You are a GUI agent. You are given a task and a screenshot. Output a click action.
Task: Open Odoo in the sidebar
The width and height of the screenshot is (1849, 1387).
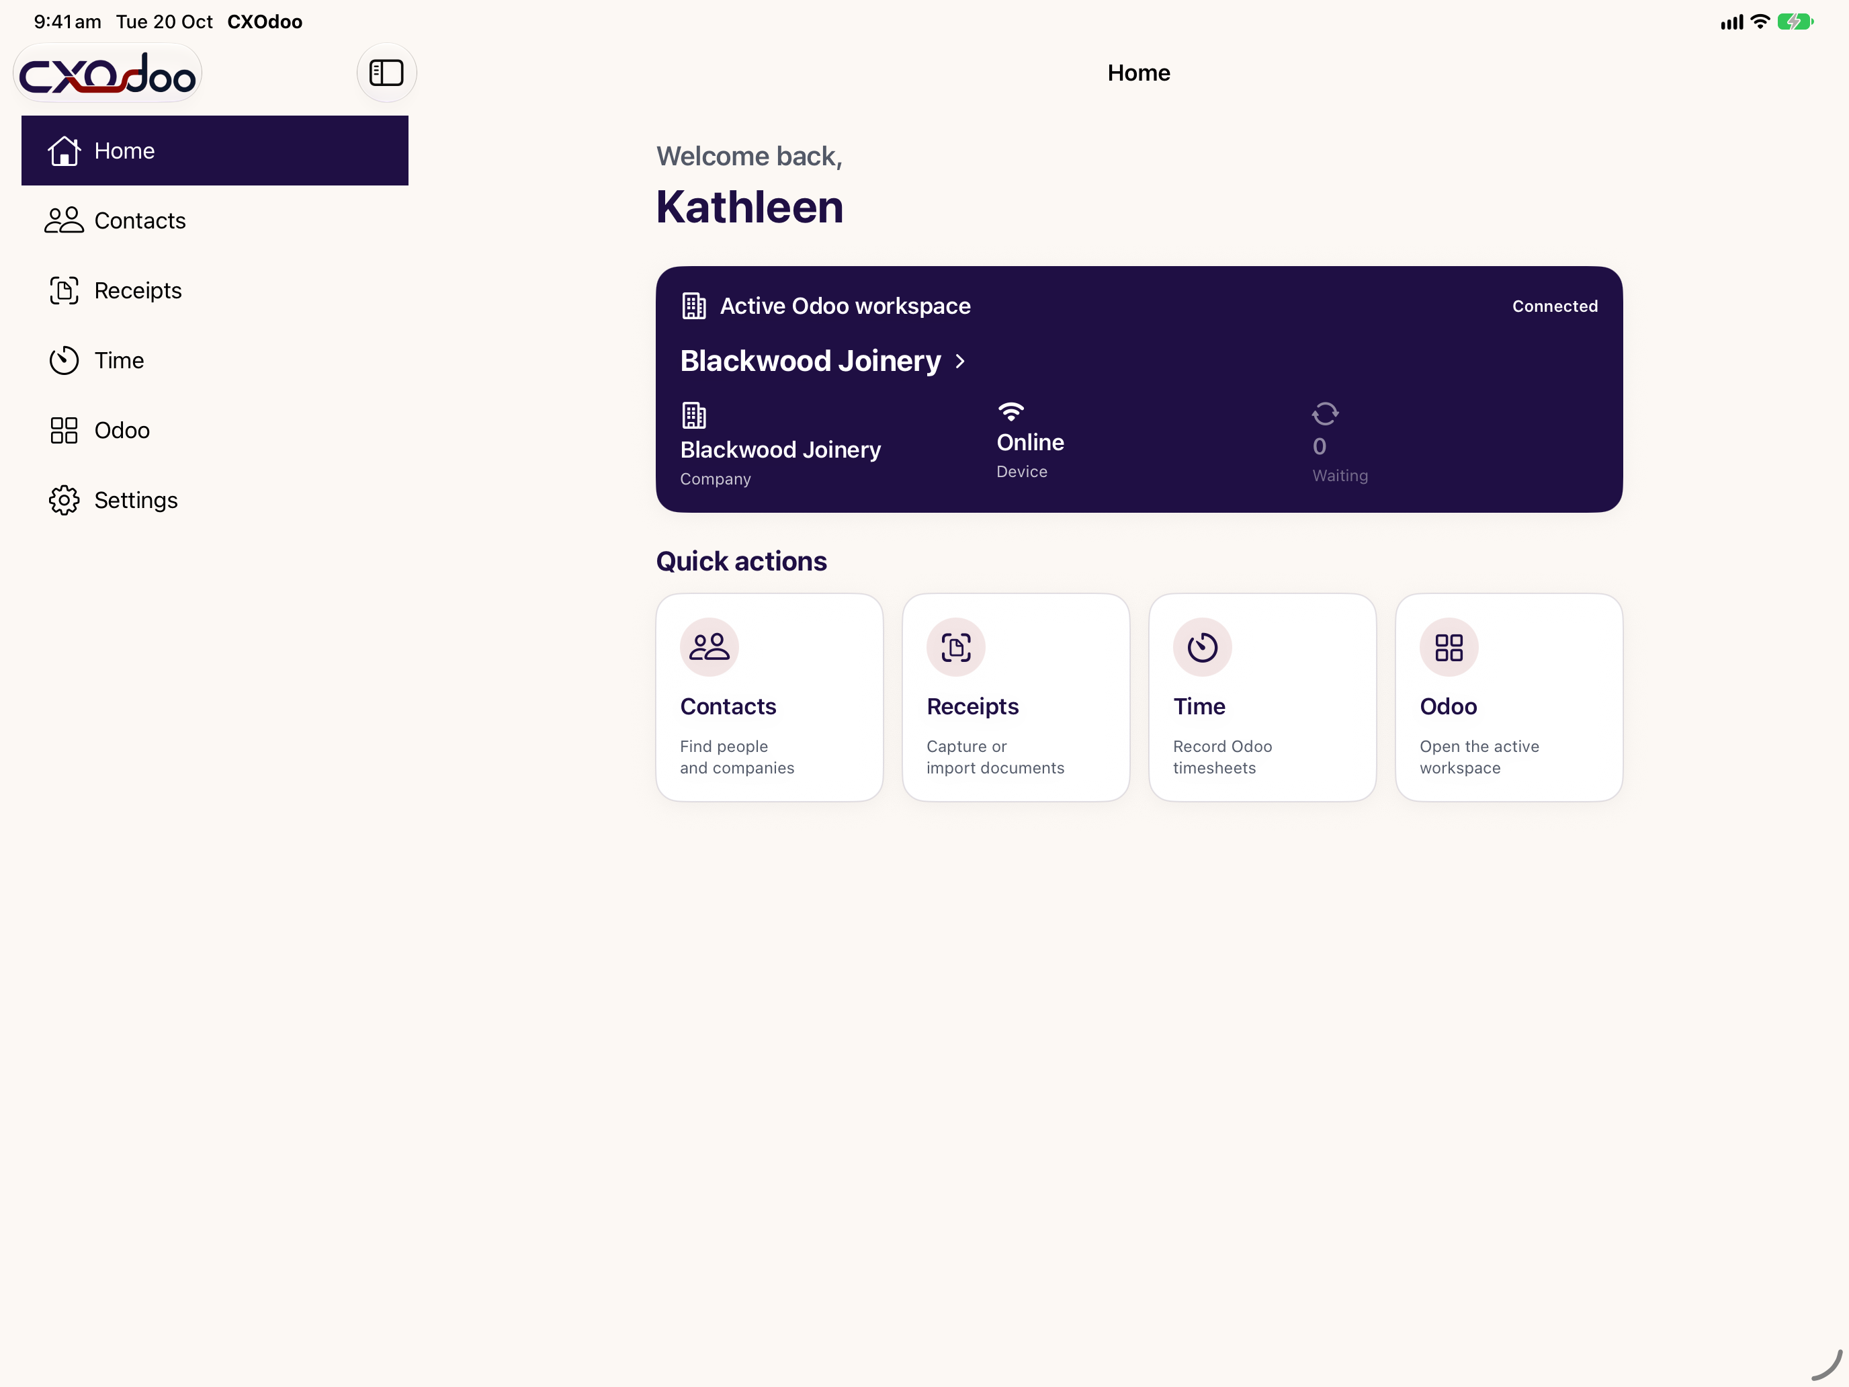click(215, 431)
